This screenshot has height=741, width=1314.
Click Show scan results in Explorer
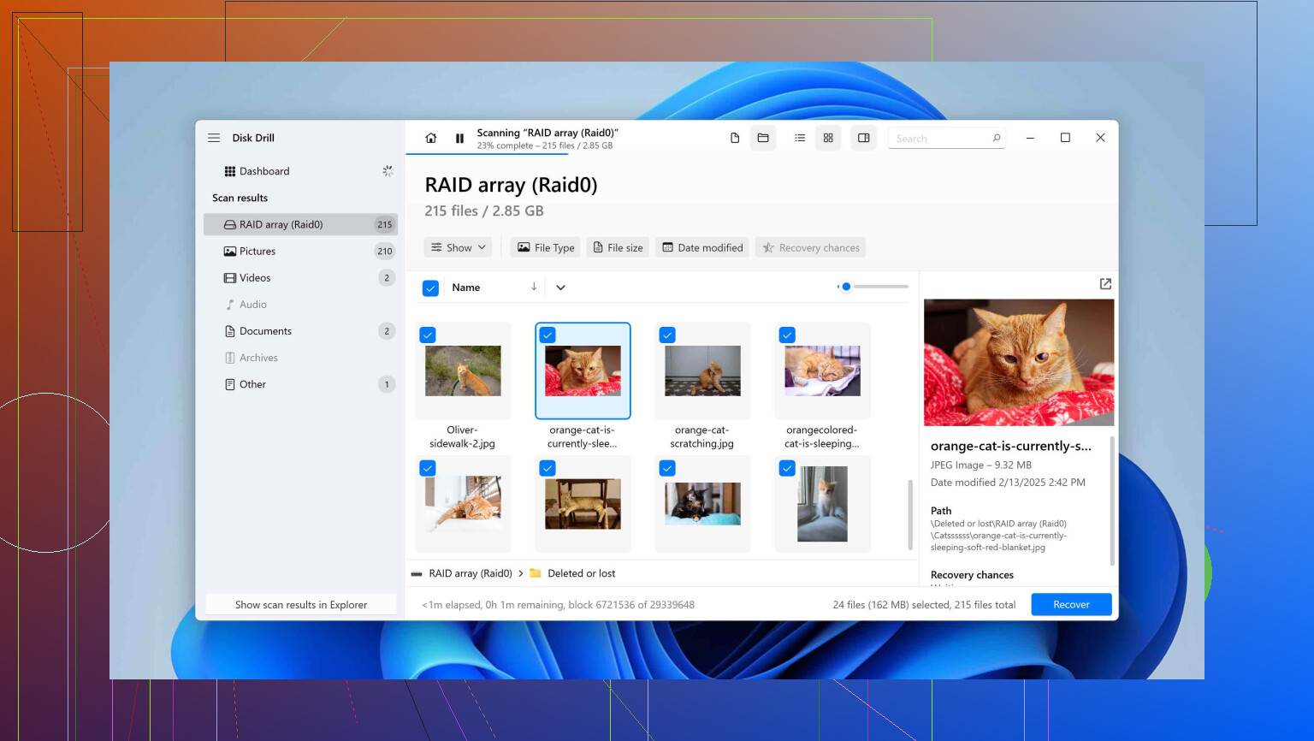pyautogui.click(x=301, y=605)
